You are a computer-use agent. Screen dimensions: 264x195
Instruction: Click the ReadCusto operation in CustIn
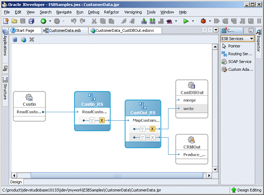[29, 112]
